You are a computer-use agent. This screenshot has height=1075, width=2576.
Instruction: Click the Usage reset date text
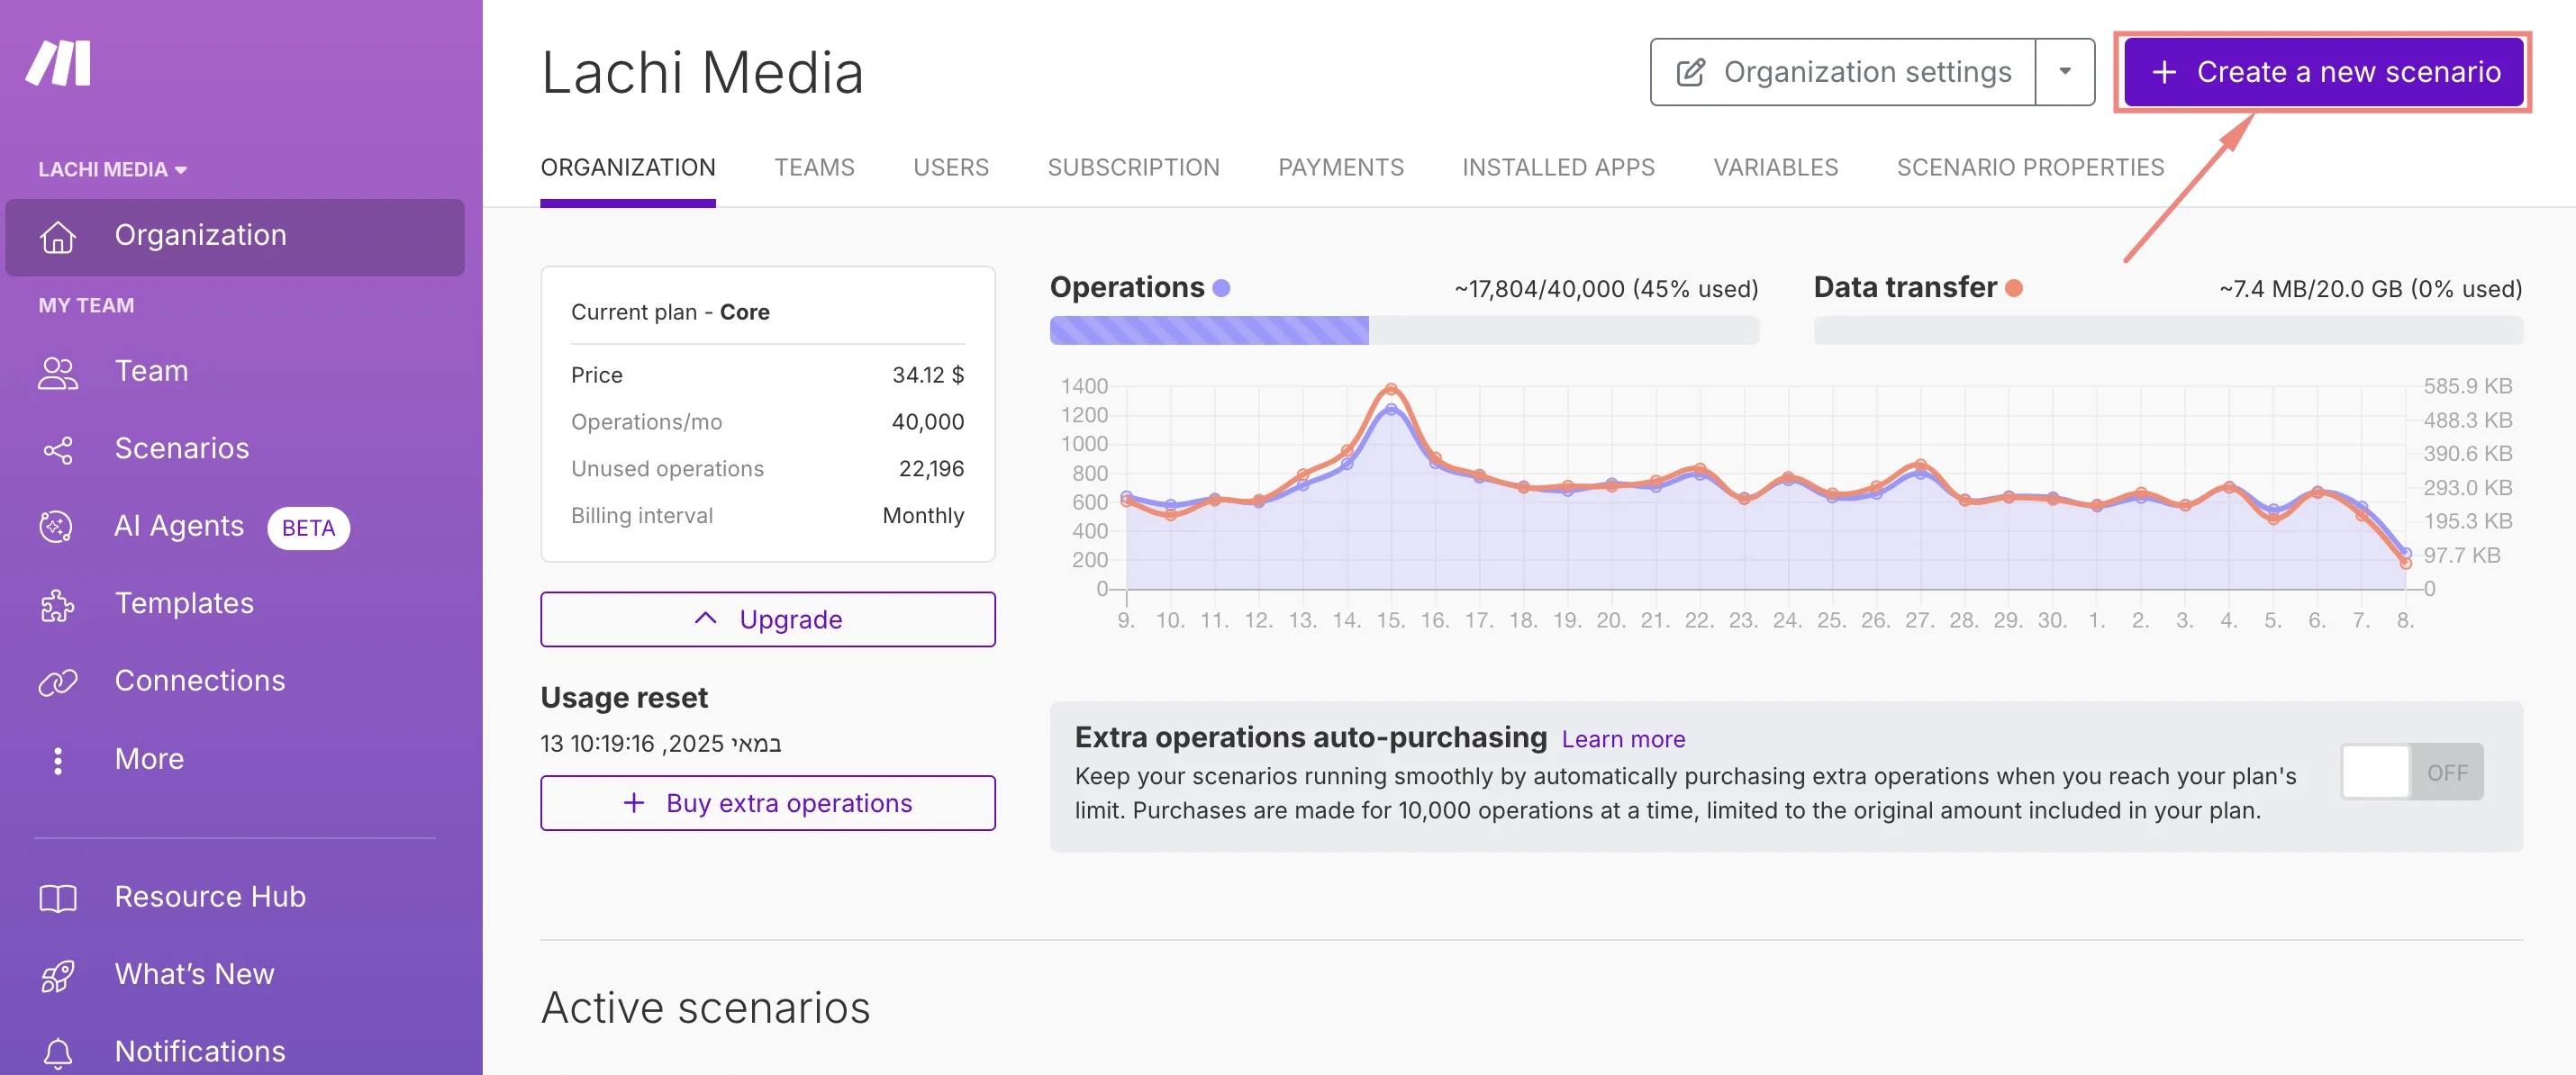tap(661, 744)
